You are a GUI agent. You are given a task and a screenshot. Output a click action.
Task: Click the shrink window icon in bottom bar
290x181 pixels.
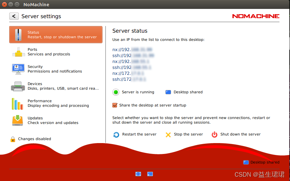click(150, 174)
